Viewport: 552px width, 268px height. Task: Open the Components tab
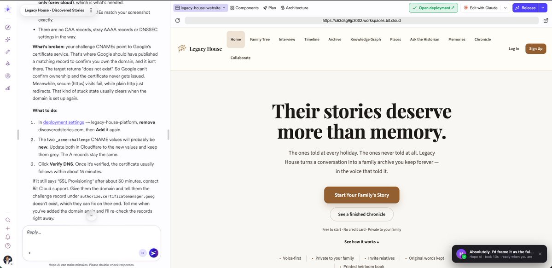click(244, 8)
